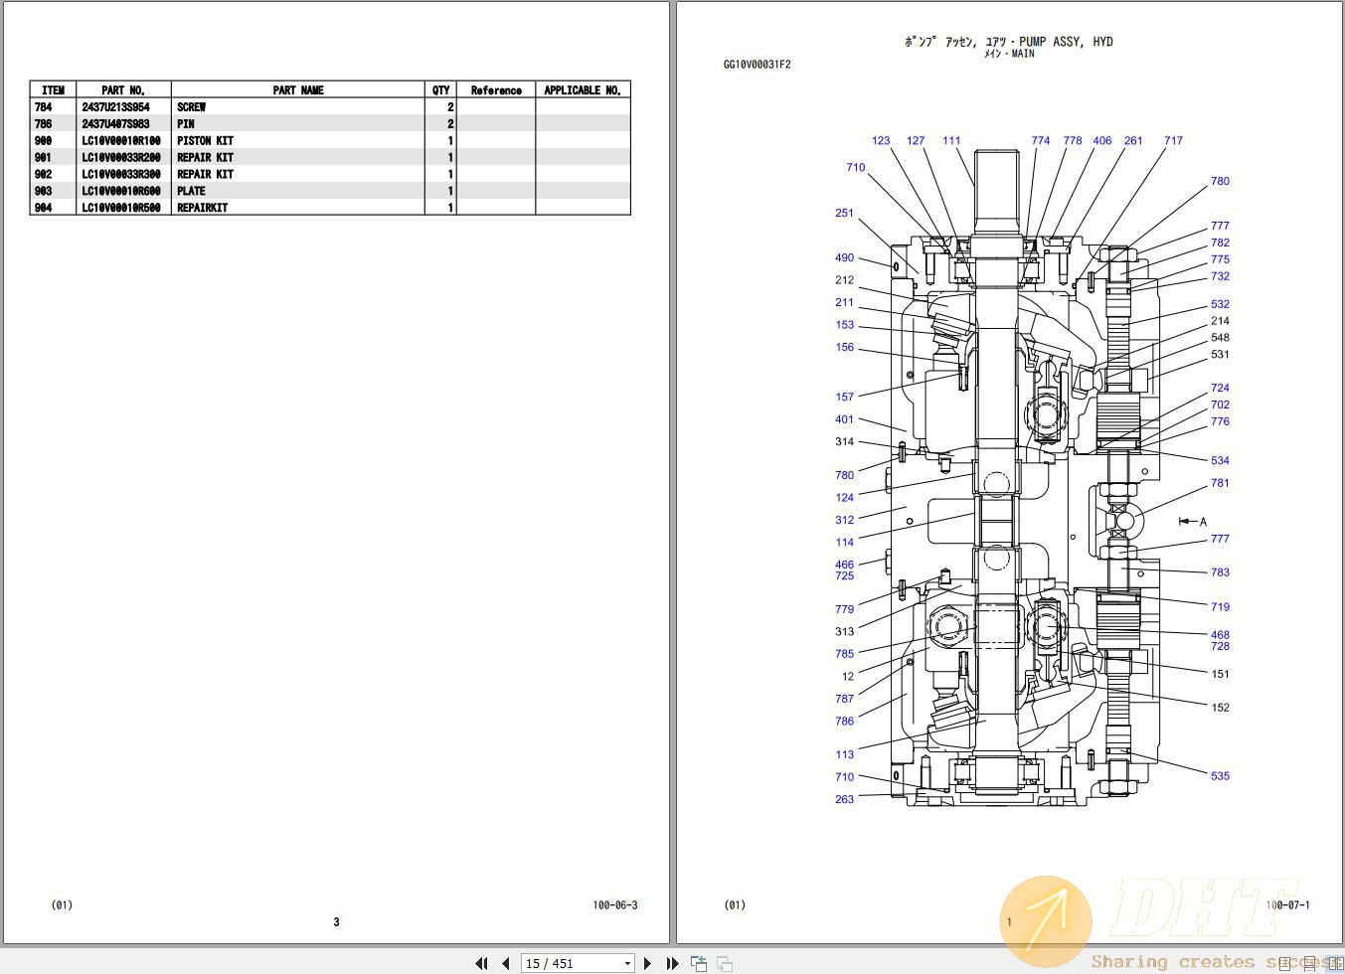1345x974 pixels.
Task: Click diagram callout 312
Action: pos(844,520)
